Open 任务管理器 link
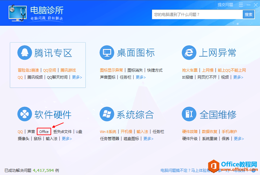This screenshot has width=260, height=175. [110, 139]
